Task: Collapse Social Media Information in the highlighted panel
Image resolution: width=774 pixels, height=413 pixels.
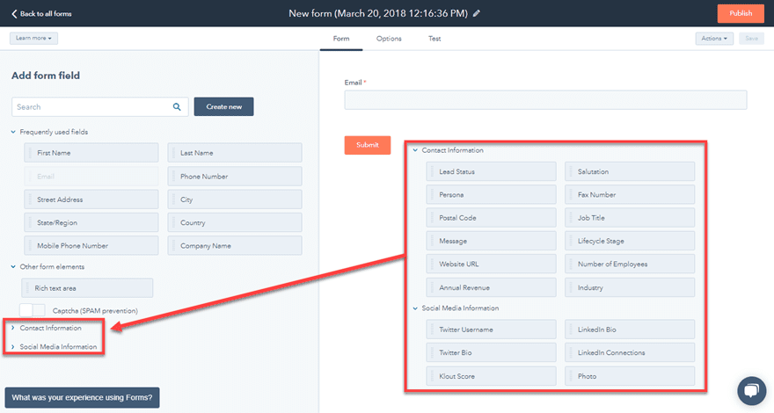Action: [x=415, y=308]
